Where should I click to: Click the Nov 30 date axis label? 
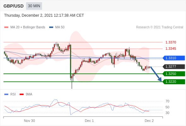click(x=29, y=121)
